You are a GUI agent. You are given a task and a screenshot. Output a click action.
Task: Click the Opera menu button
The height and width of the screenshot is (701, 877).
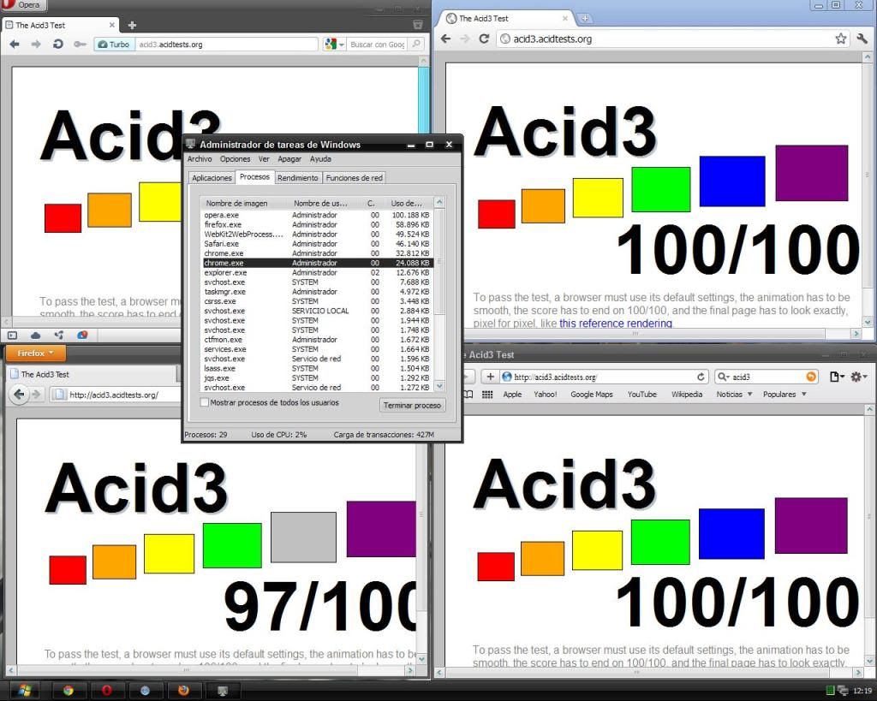pos(23,5)
